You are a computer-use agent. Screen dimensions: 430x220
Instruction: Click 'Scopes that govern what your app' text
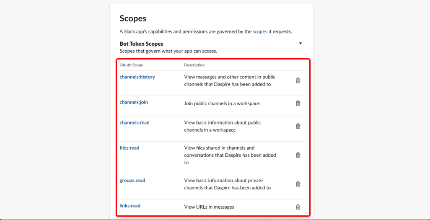pos(168,51)
